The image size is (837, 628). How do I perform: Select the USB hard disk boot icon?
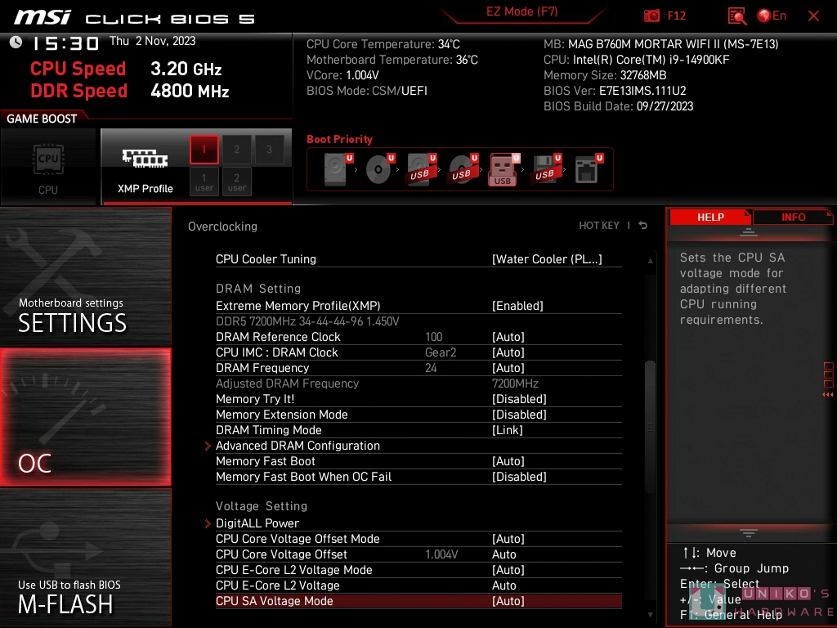pyautogui.click(x=421, y=168)
